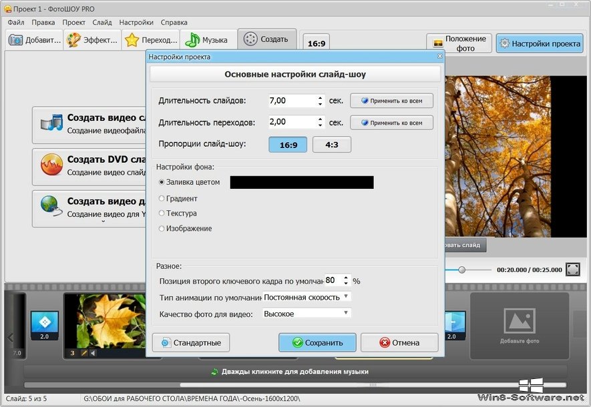591x407 pixels.
Task: Select Изображение background option
Action: pos(185,229)
